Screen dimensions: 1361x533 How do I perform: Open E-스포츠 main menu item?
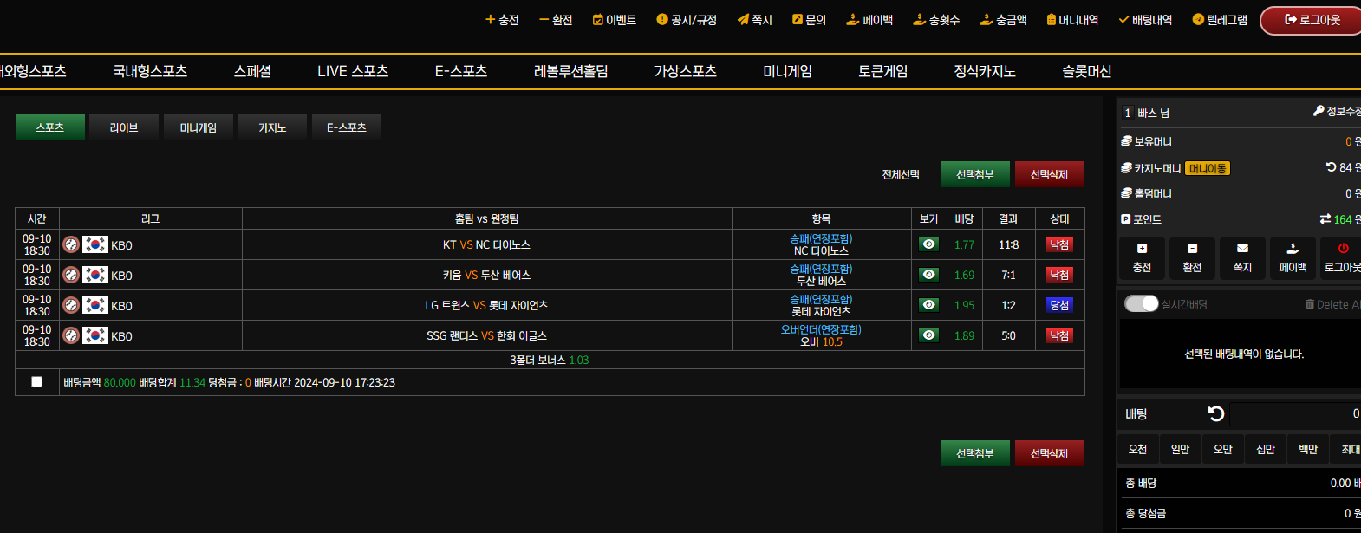pyautogui.click(x=461, y=71)
